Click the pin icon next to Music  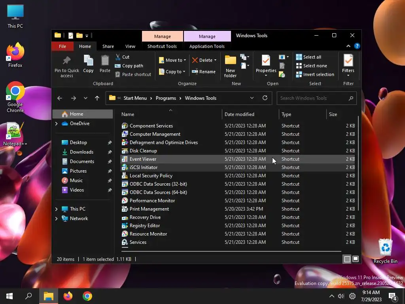point(110,180)
